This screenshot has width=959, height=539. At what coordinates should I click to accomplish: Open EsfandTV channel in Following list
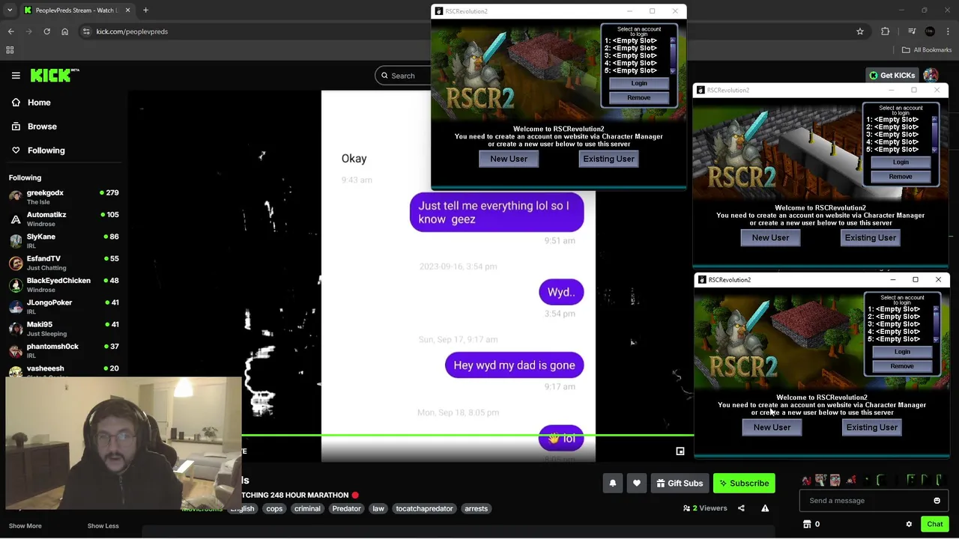(x=64, y=263)
